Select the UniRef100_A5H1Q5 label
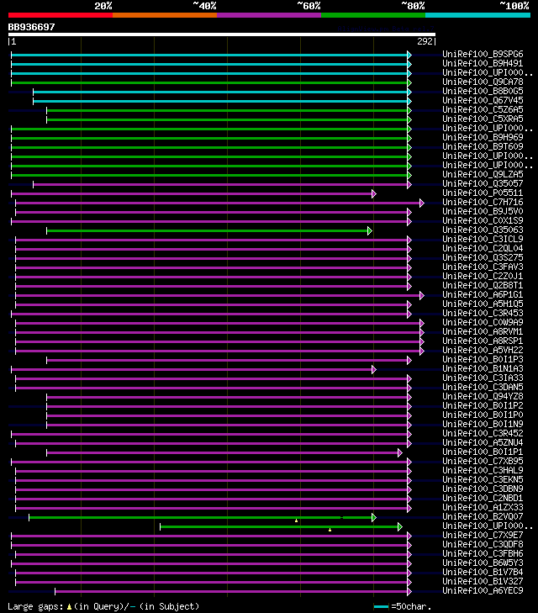This screenshot has height=613, width=538. pyautogui.click(x=483, y=304)
